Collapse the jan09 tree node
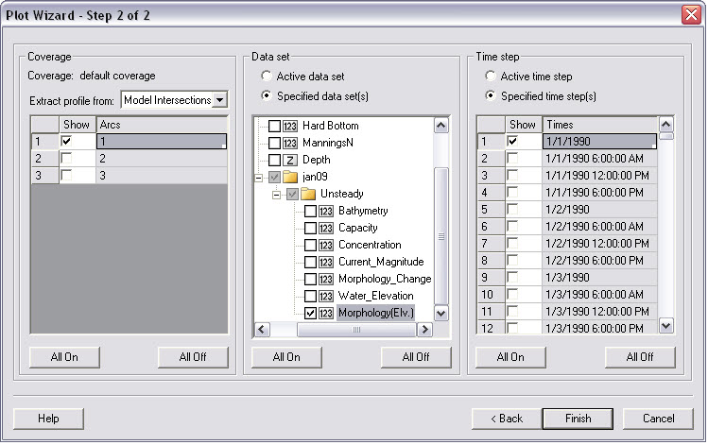The height and width of the screenshot is (445, 708). click(258, 178)
